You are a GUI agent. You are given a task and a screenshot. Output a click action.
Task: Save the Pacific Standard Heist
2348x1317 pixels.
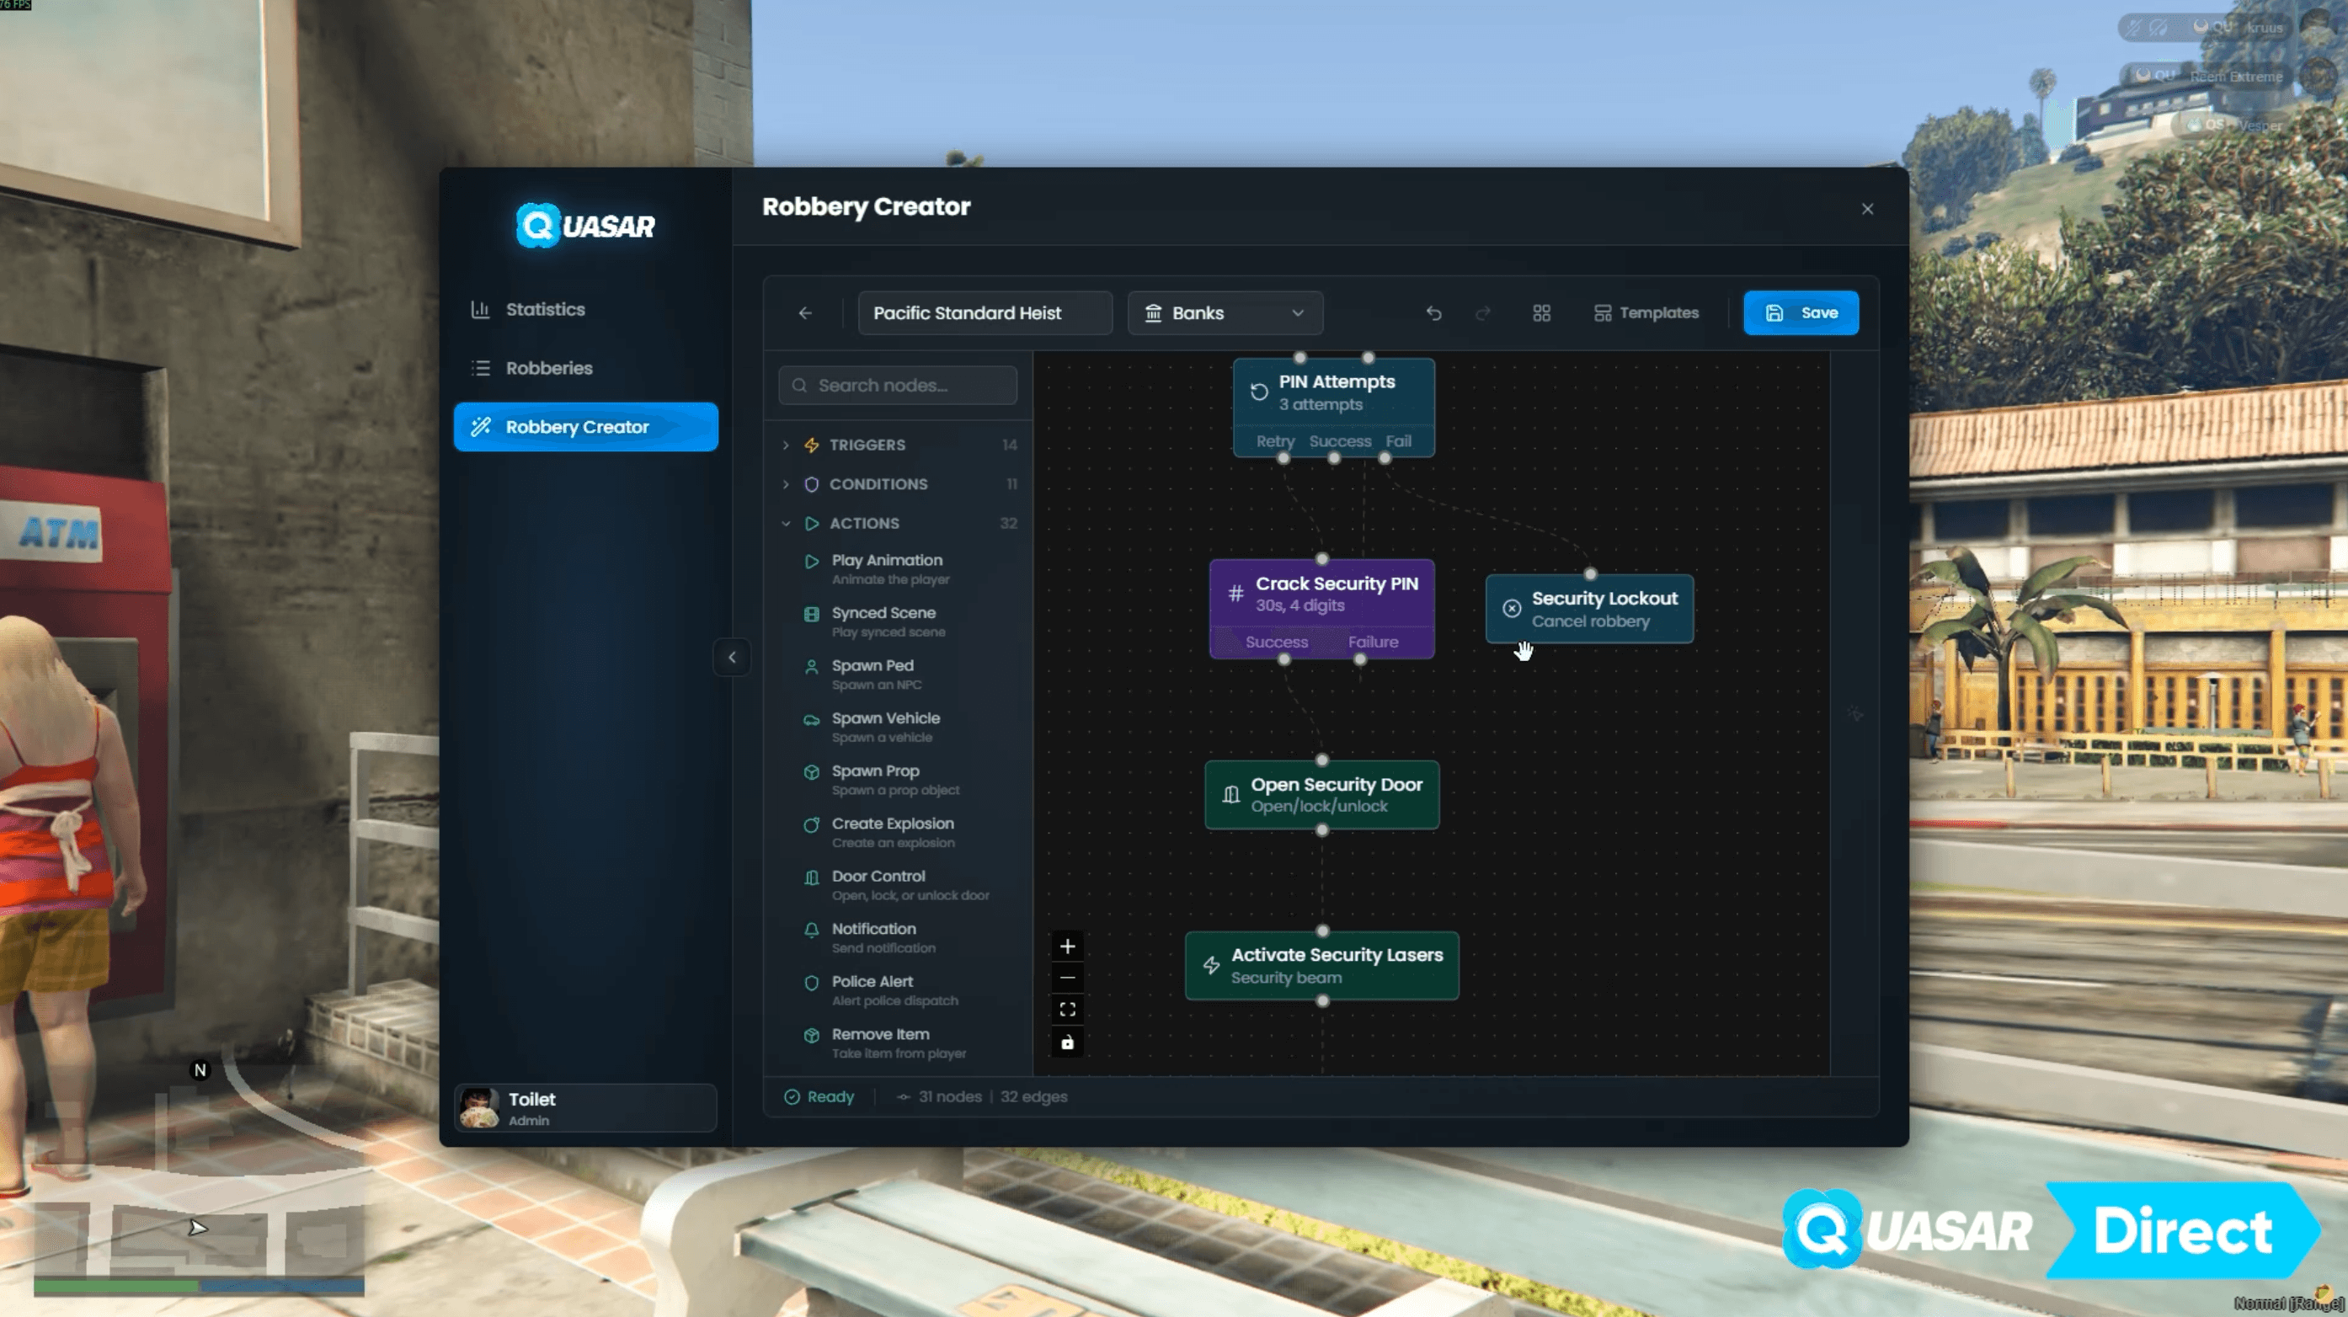[1801, 312]
